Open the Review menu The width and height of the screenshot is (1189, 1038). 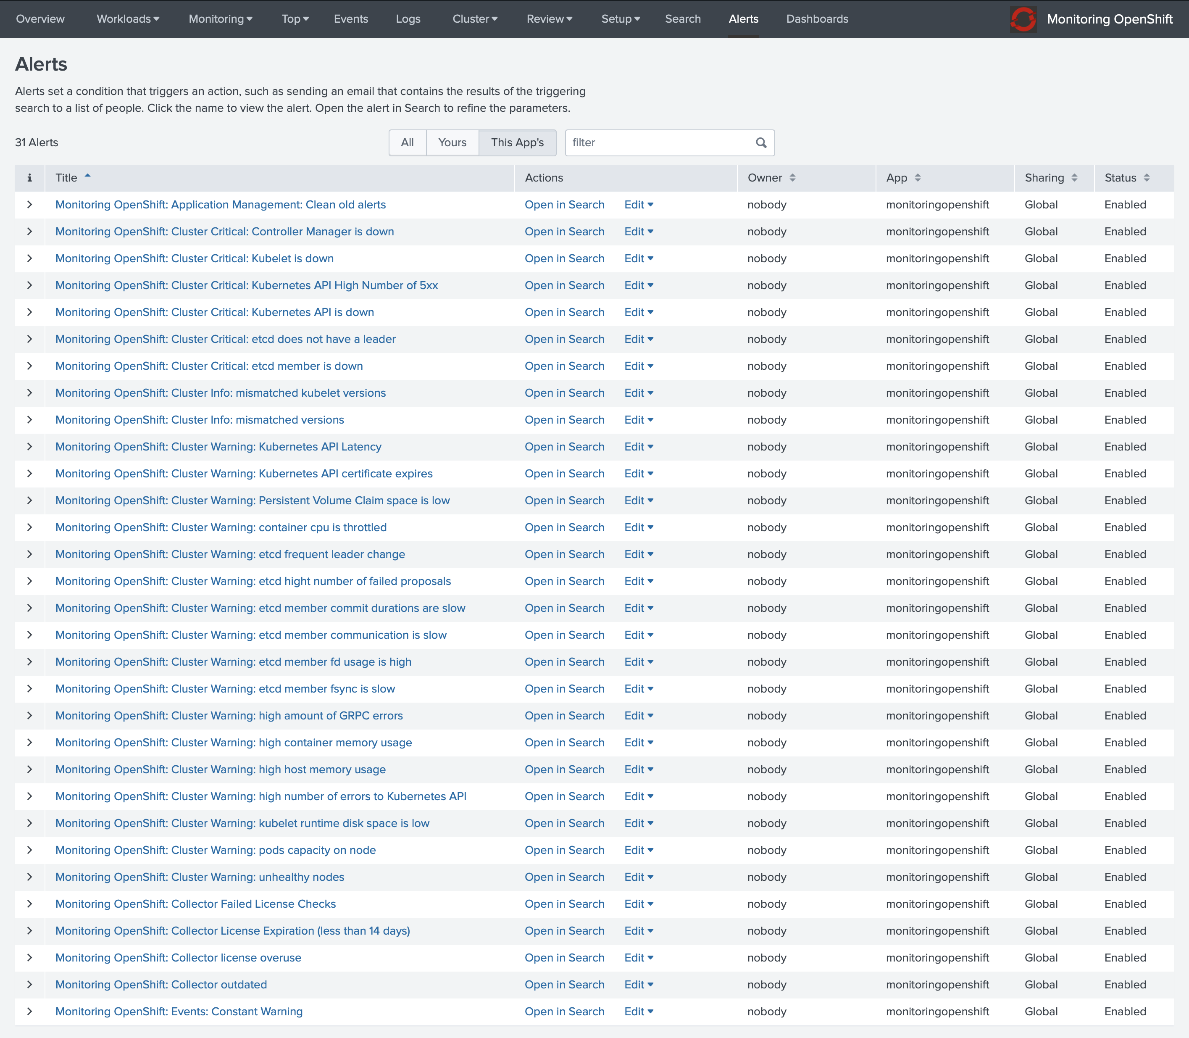550,19
